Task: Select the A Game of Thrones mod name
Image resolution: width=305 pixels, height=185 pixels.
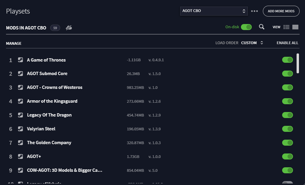Action: coord(46,60)
